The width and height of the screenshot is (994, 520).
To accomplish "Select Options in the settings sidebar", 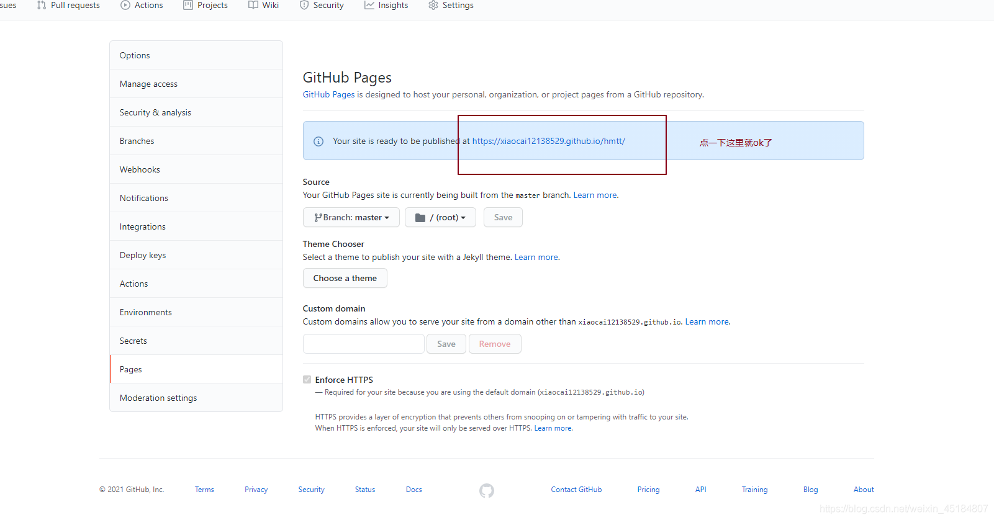I will 196,55.
